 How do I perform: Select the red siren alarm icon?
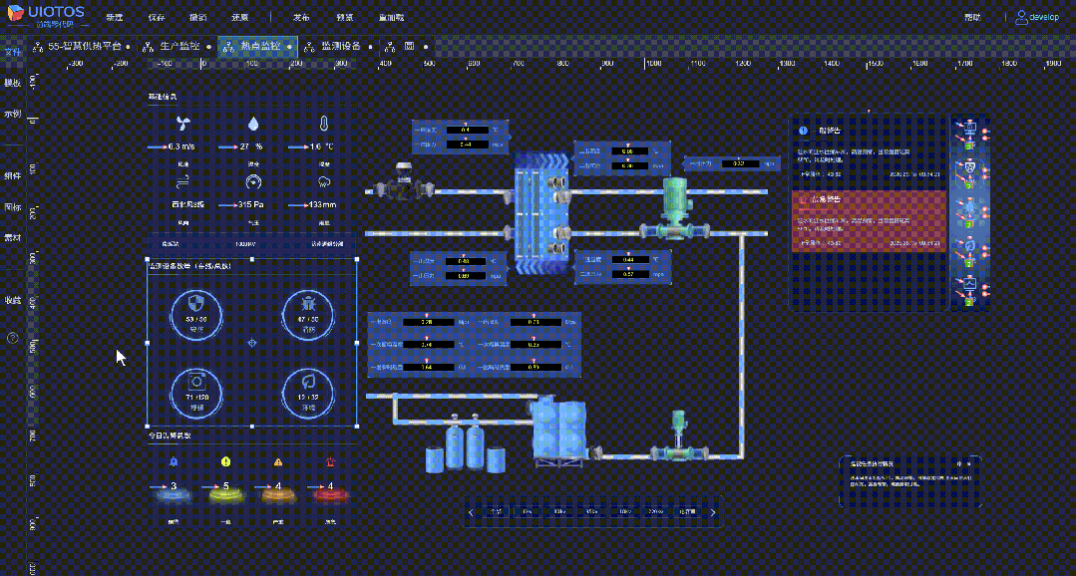[331, 462]
